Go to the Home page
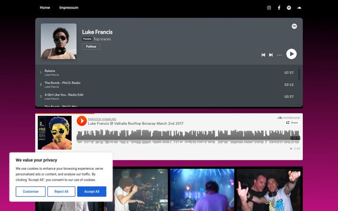338x211 pixels. (x=45, y=8)
